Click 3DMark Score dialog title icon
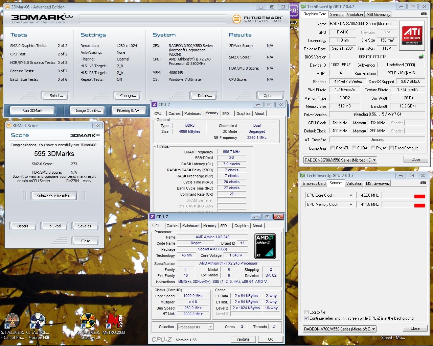The width and height of the screenshot is (433, 346). (9, 125)
